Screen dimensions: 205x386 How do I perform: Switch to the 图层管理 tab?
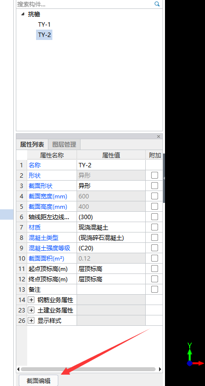[64, 145]
